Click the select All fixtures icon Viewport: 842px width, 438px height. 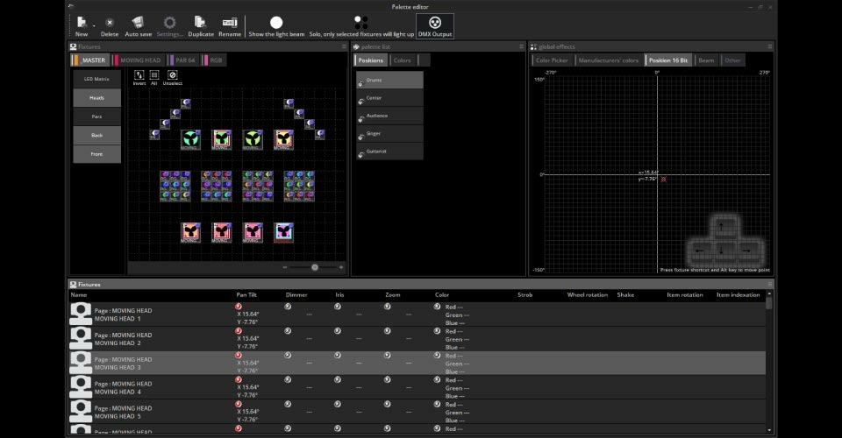[153, 75]
